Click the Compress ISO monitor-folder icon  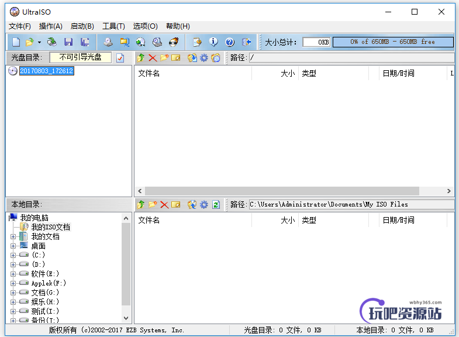125,42
